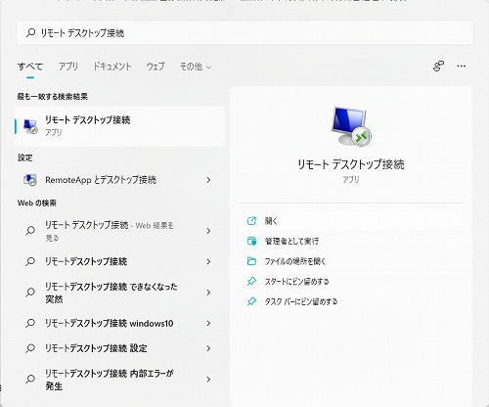
Task: Open best match リモート デスクトップ接続 app
Action: point(119,126)
